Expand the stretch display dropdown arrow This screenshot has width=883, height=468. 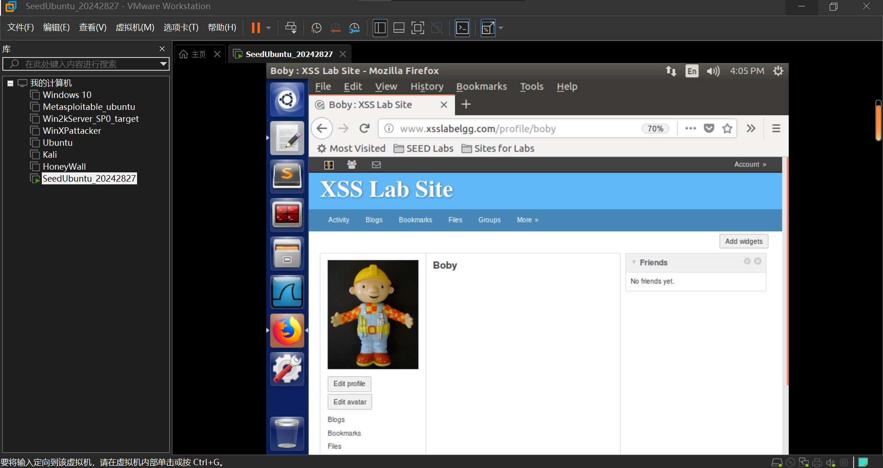pos(501,28)
